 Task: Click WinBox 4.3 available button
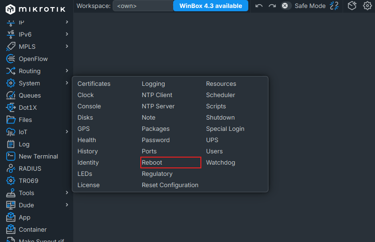pyautogui.click(x=211, y=6)
